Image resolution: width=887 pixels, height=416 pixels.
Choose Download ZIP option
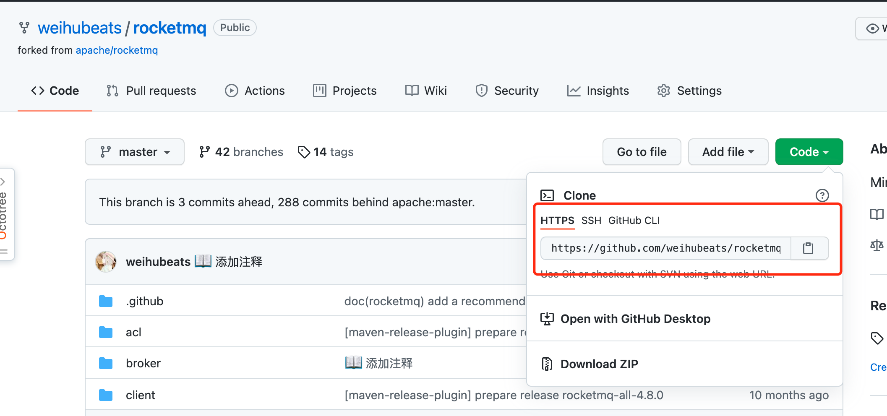pos(589,364)
